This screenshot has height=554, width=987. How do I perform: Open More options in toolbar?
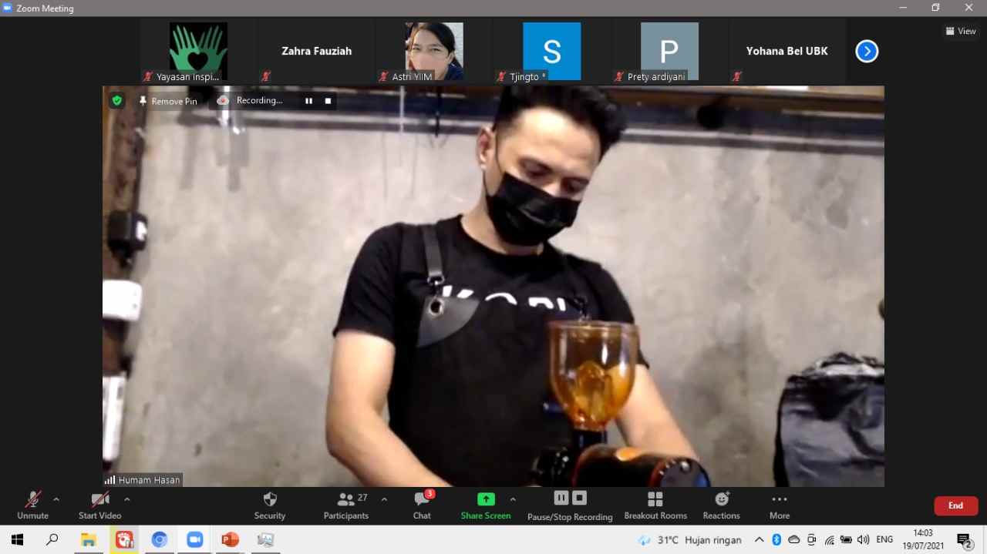(779, 505)
